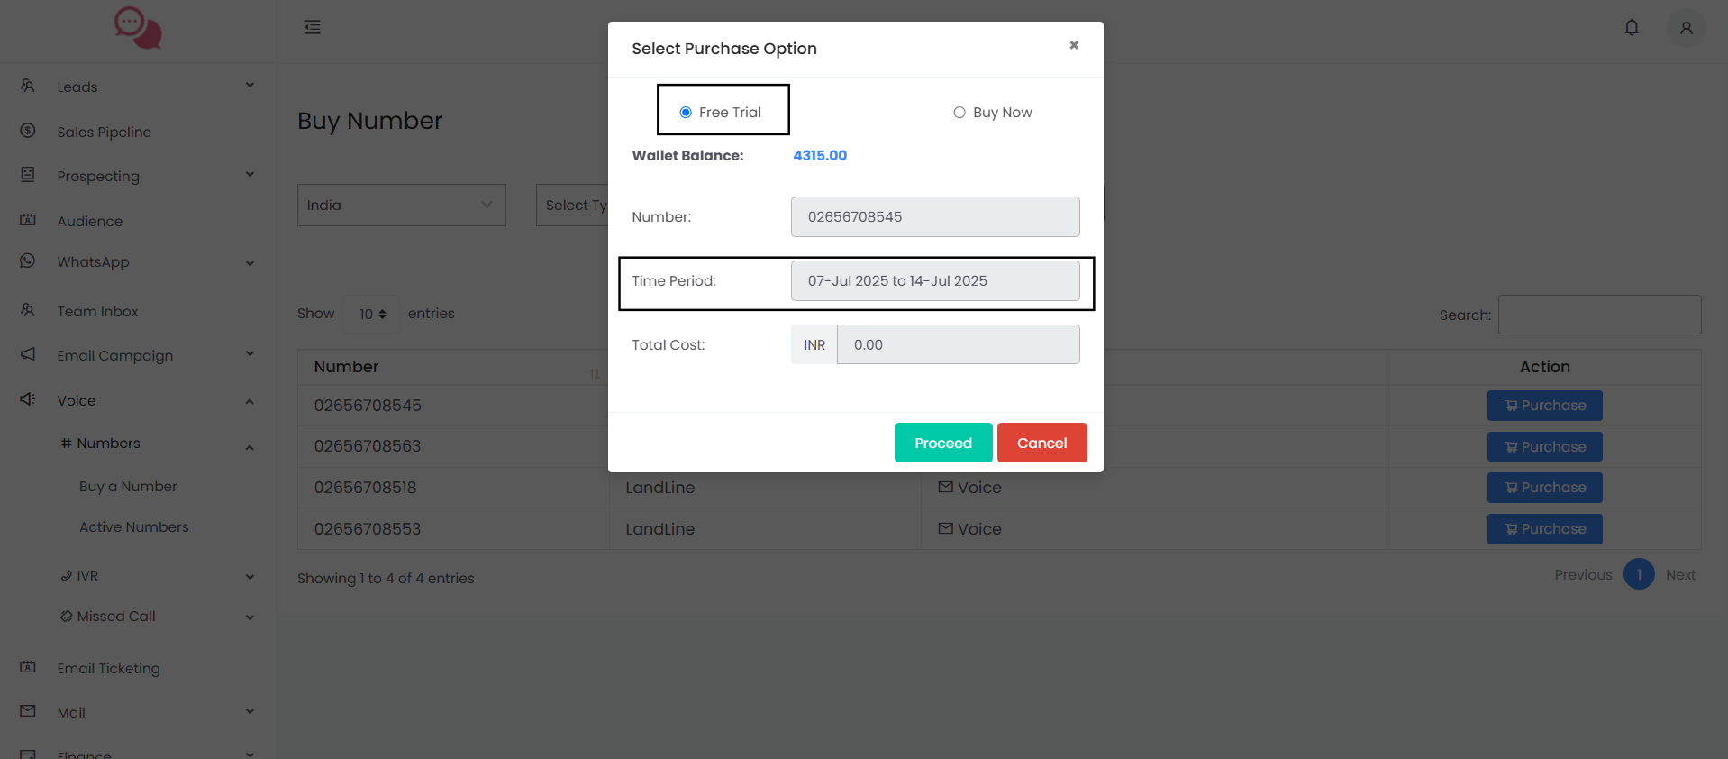
Task: Choose the Buy Now radio option
Action: (959, 113)
